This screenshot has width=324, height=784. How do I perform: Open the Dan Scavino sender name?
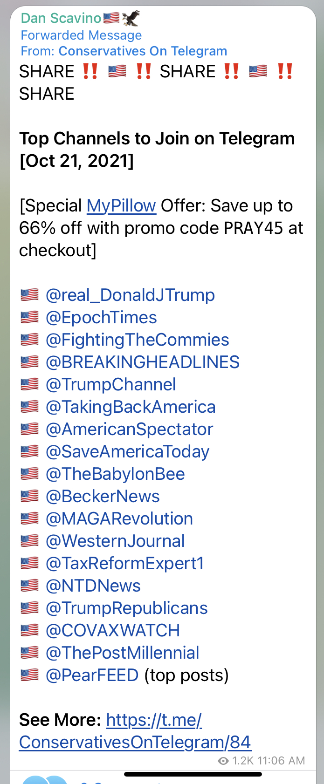point(61,18)
